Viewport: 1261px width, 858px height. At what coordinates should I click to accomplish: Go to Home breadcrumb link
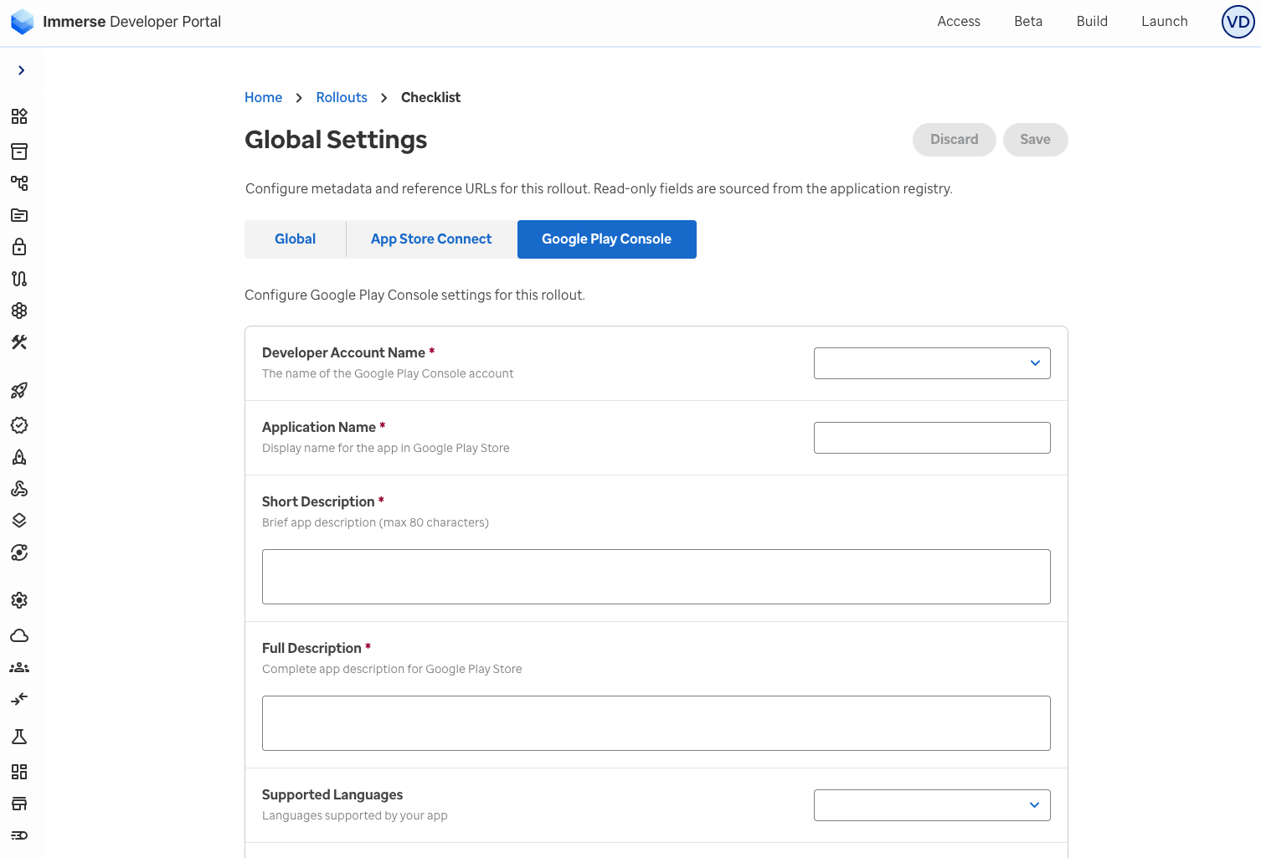point(263,97)
